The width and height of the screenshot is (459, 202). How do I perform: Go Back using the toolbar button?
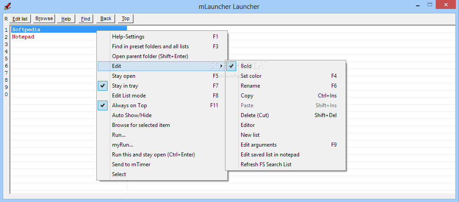point(106,19)
